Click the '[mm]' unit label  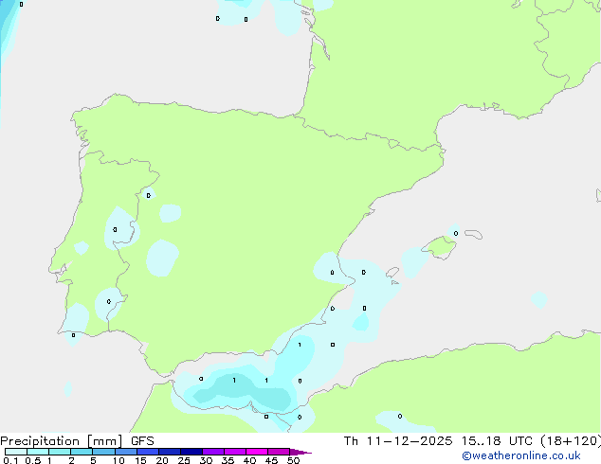(104, 441)
